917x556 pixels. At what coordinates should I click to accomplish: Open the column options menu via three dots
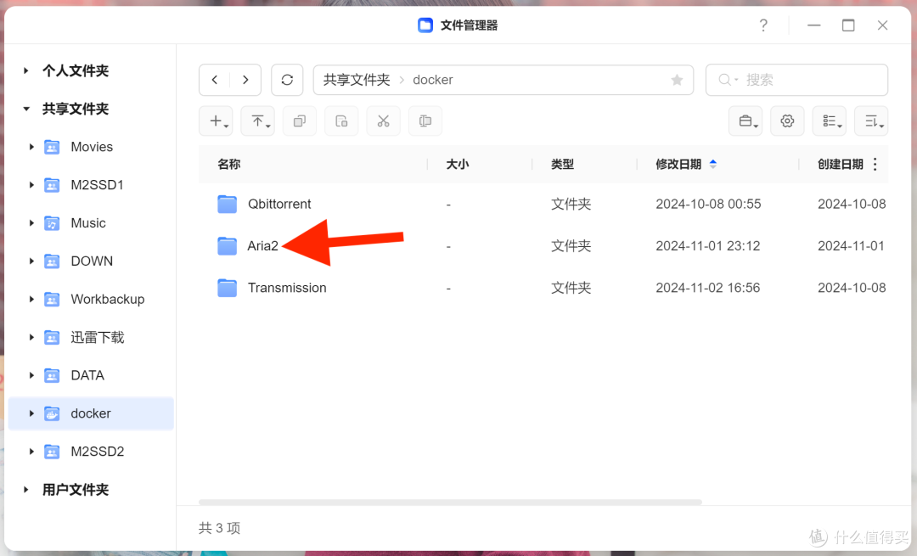coord(875,163)
